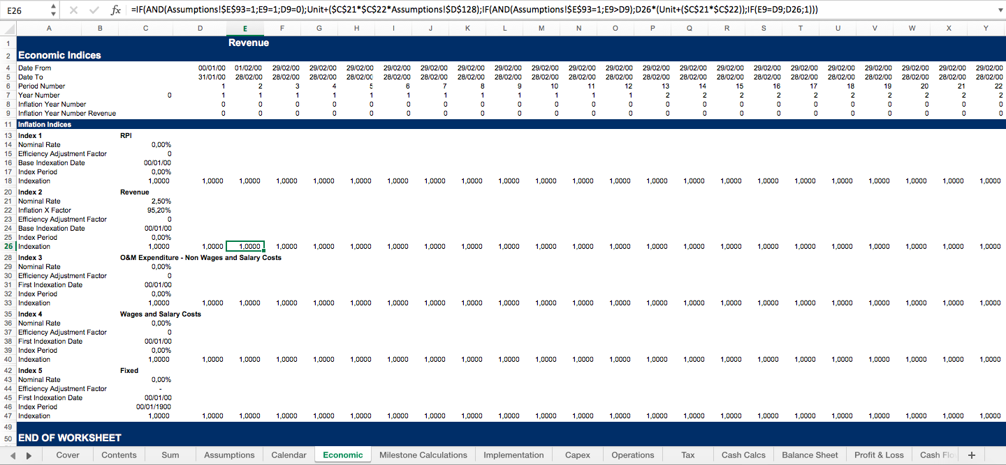Select the 31/01/00 Date To cell

pos(212,77)
